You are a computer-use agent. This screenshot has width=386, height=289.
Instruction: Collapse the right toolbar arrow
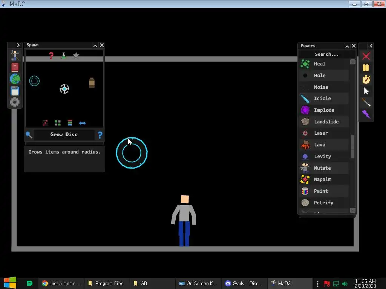coord(371,46)
